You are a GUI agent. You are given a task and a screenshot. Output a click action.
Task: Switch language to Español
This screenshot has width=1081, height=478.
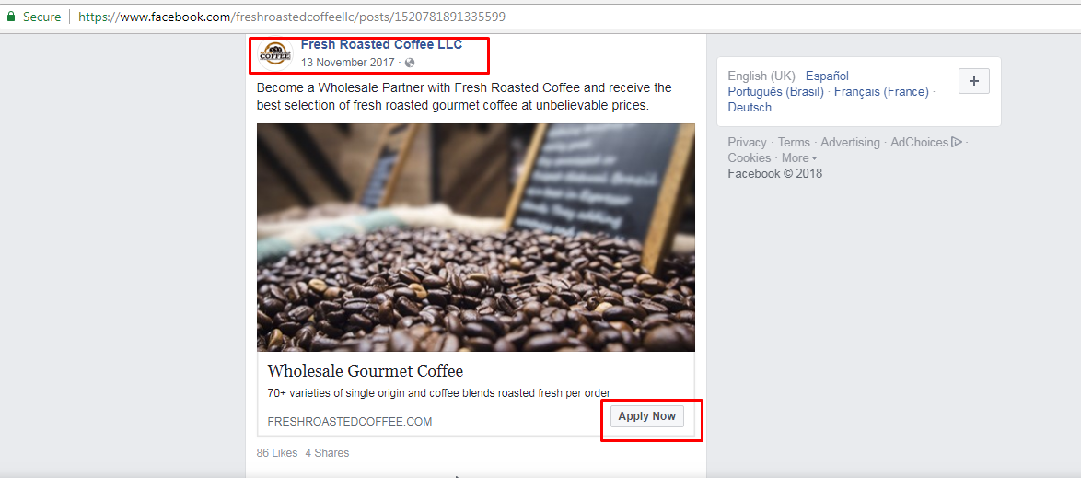point(827,76)
